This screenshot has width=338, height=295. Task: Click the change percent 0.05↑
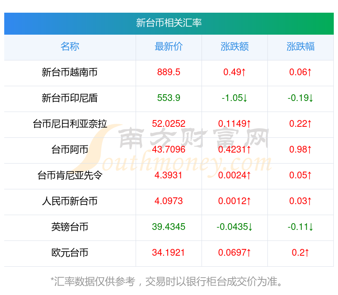(x=300, y=175)
